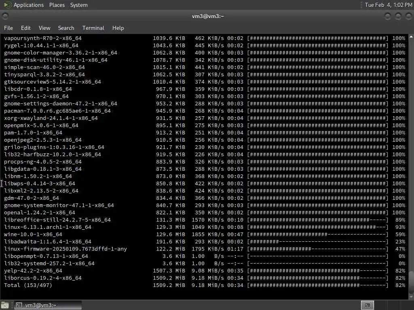Click gdm-47.0-2-x86_64 text
The height and width of the screenshot is (310, 414).
(32, 198)
